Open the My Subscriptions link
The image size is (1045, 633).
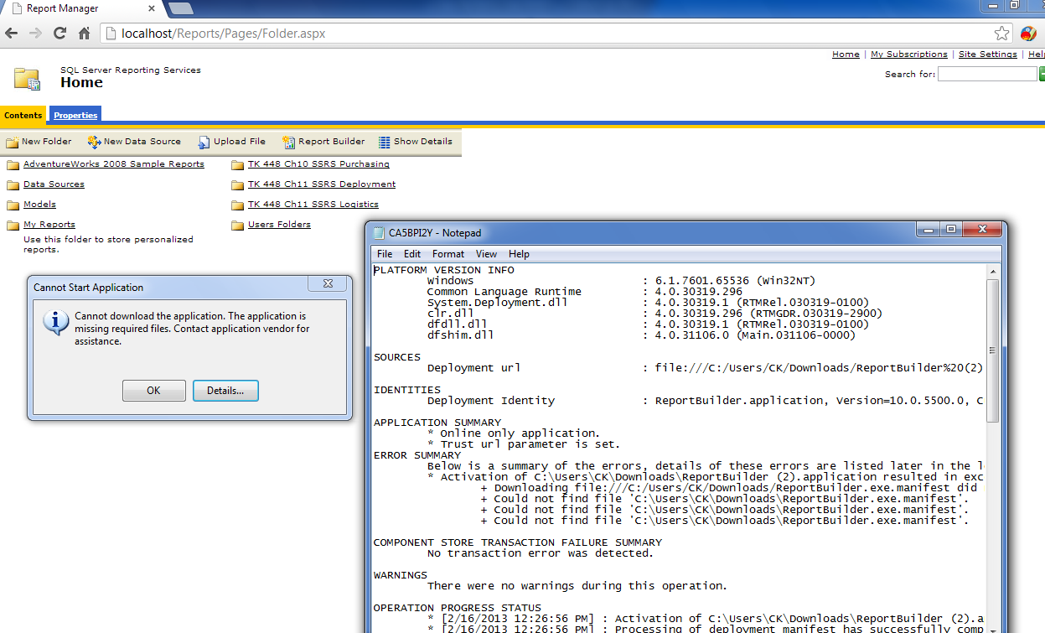(x=908, y=54)
